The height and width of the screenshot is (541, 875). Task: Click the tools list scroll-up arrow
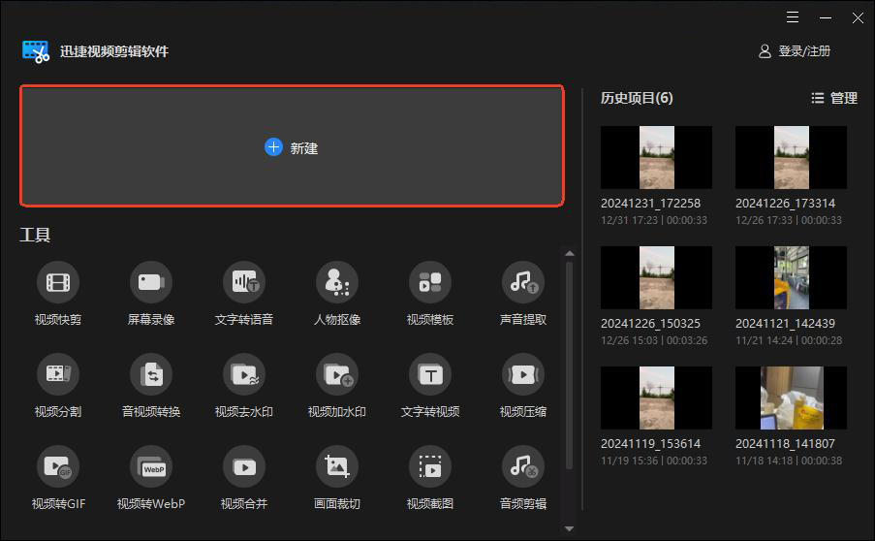[x=569, y=253]
